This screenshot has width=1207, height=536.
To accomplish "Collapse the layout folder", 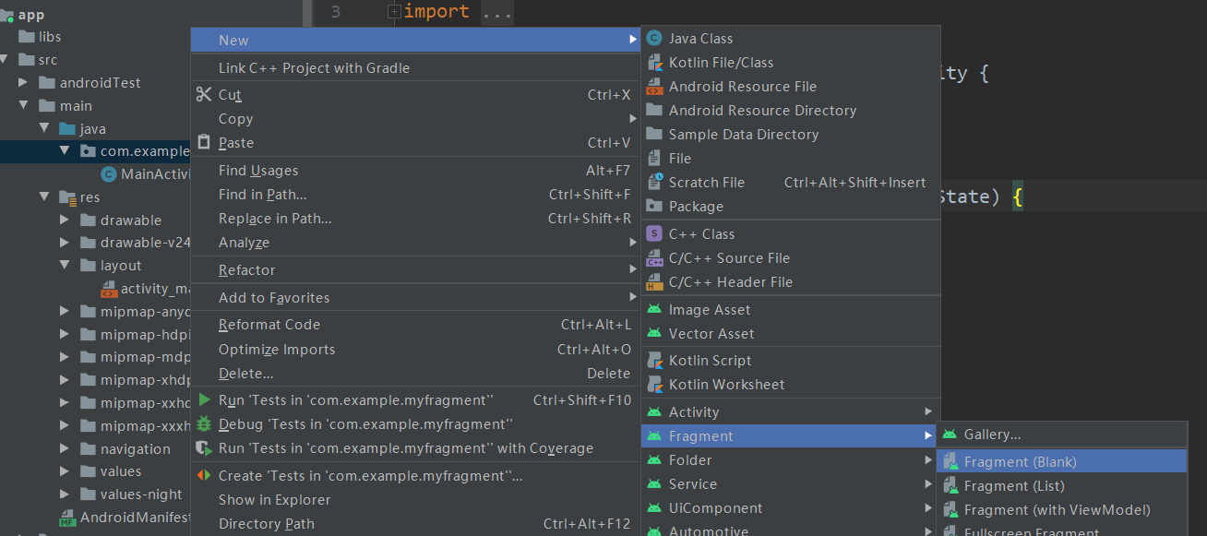I will coord(64,266).
